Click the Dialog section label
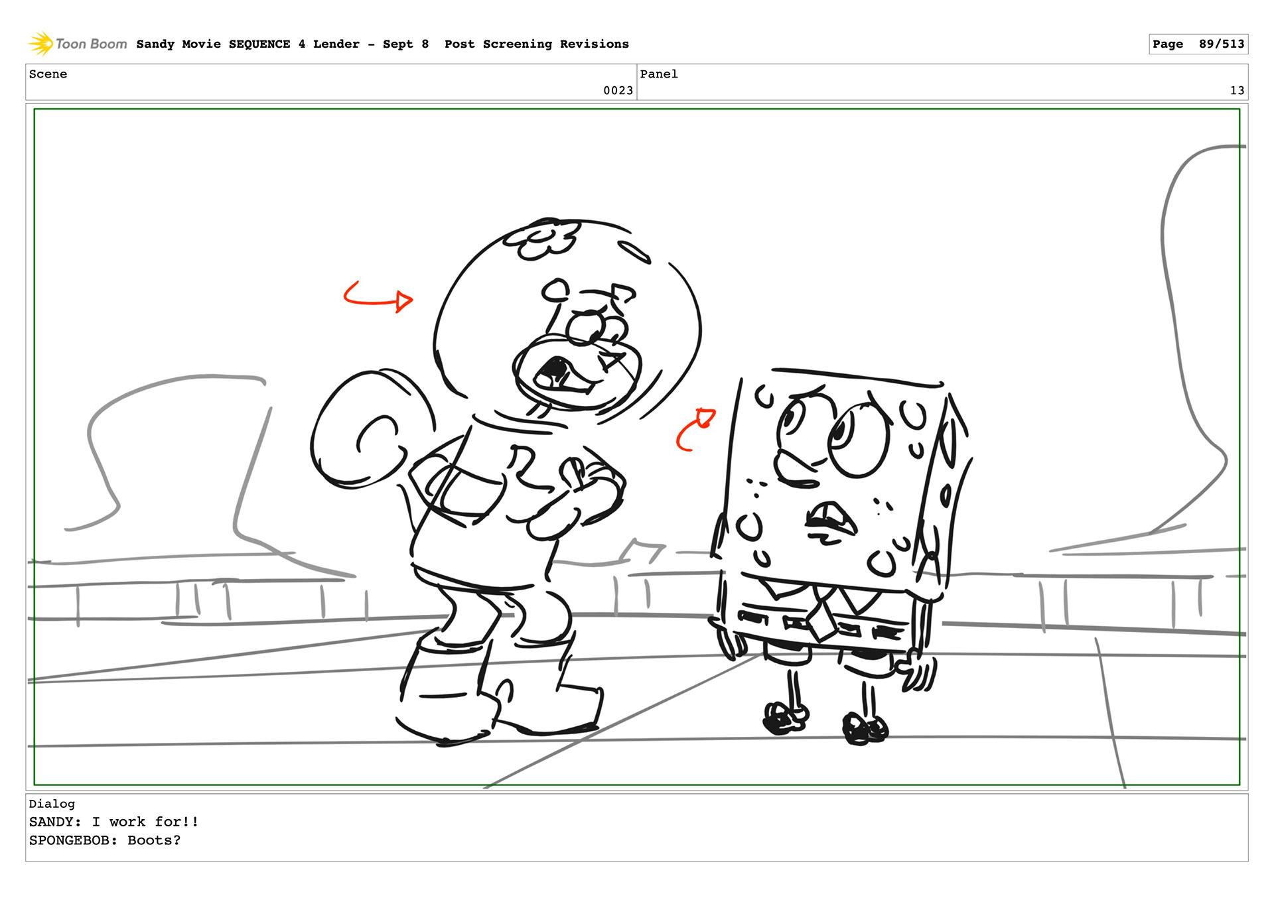Image resolution: width=1274 pixels, height=900 pixels. coord(52,804)
